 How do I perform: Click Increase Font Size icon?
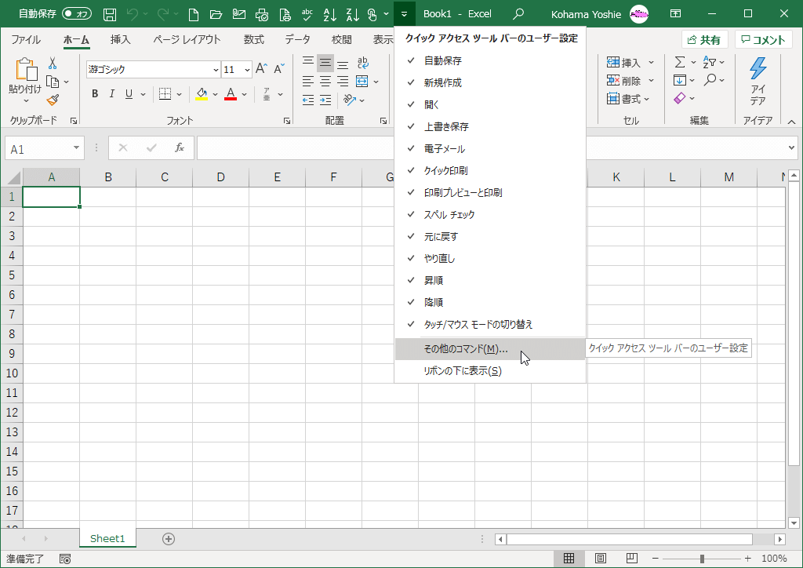(x=261, y=68)
